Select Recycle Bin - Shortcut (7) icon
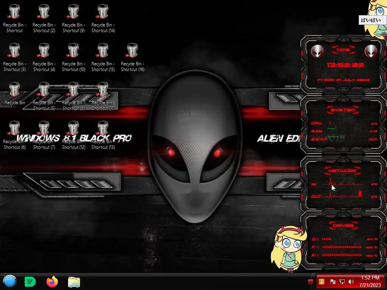 pos(44,136)
